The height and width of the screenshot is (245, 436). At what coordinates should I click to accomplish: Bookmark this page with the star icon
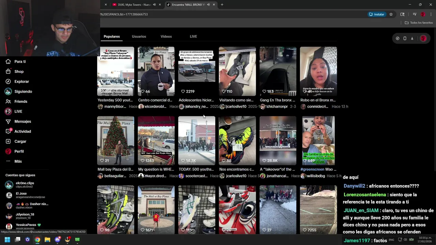click(391, 14)
